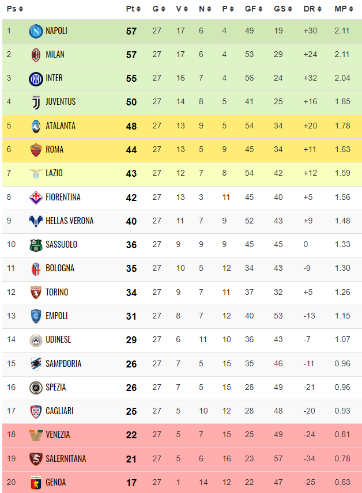
Task: Click the Inter club logo
Action: coord(36,78)
